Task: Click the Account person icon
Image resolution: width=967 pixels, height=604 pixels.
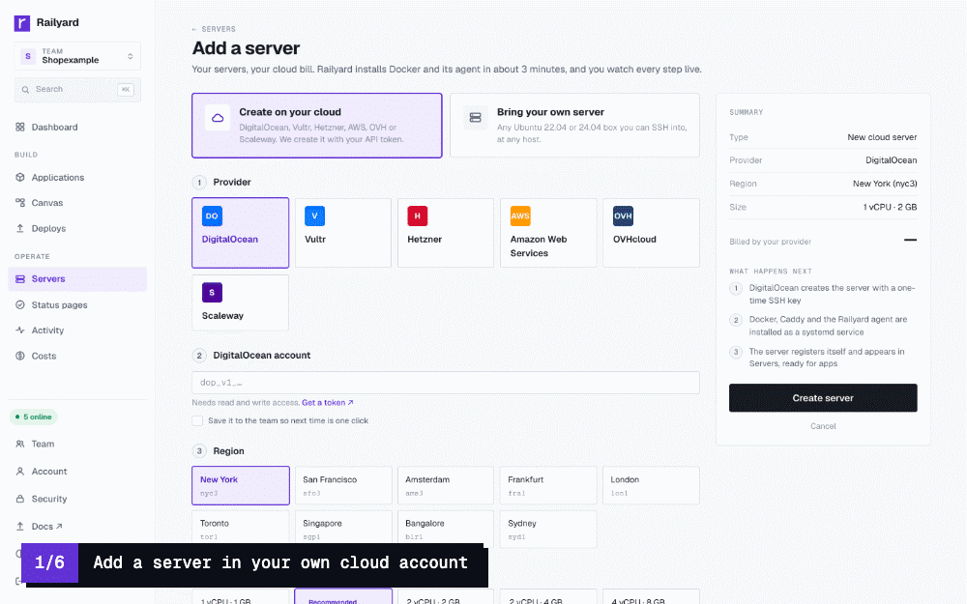Action: pyautogui.click(x=20, y=472)
